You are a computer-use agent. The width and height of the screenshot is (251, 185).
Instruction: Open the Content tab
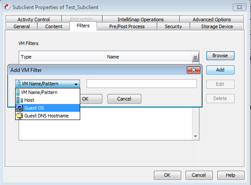tap(54, 26)
